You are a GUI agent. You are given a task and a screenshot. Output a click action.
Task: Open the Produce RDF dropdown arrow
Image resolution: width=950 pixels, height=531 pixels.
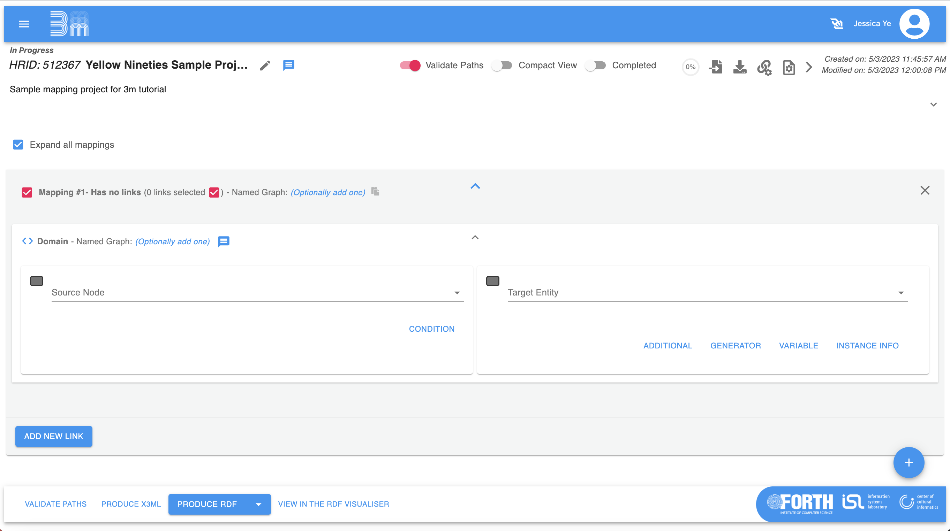click(x=258, y=504)
